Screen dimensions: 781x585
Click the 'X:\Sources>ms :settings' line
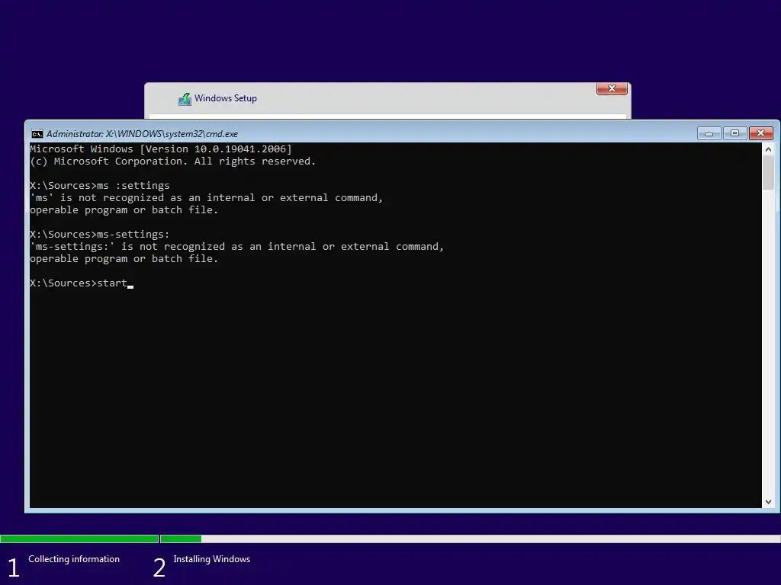(x=100, y=186)
